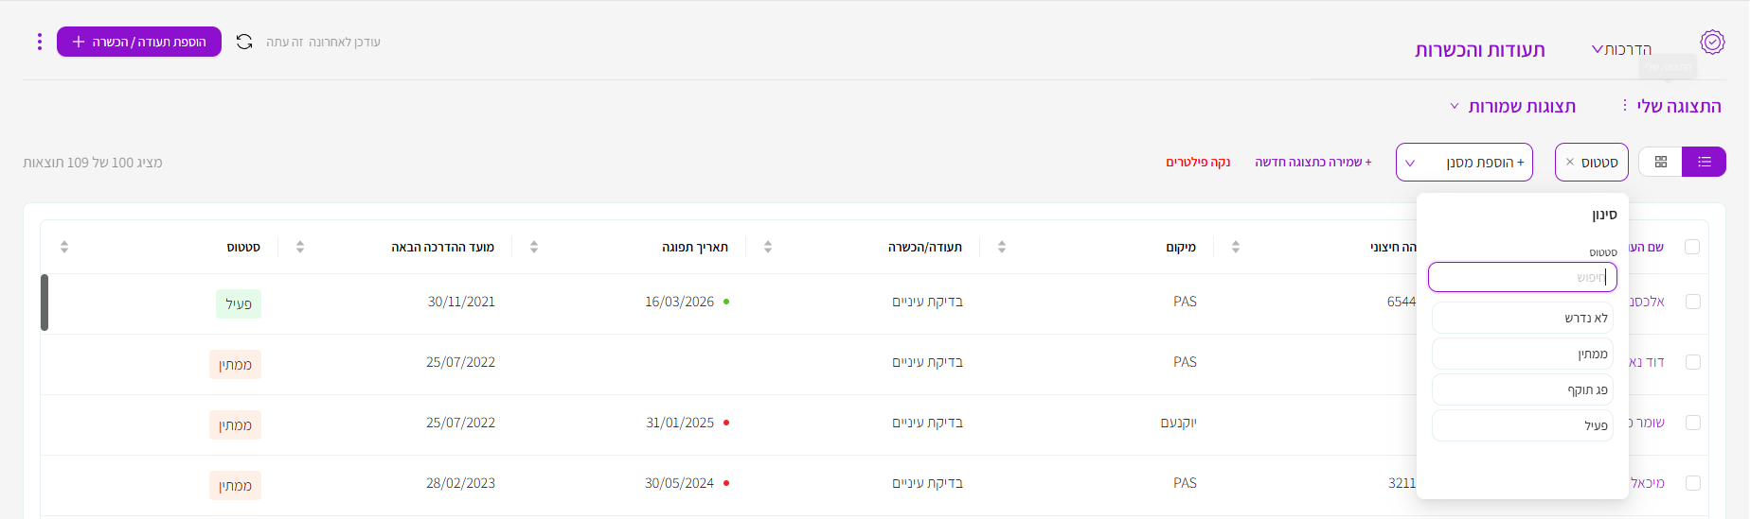The width and height of the screenshot is (1750, 519).
Task: Click the refresh icon near the update text
Action: (x=244, y=42)
